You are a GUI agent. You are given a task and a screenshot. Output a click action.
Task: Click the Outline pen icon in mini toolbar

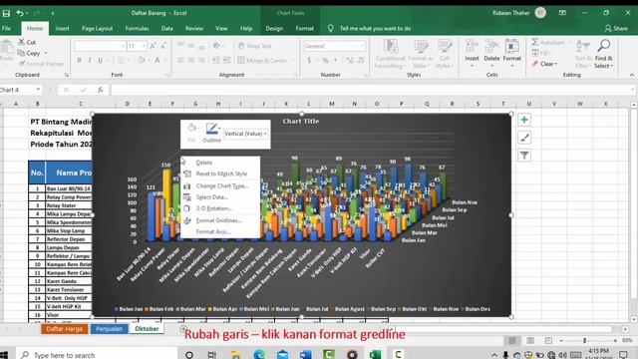click(x=211, y=129)
